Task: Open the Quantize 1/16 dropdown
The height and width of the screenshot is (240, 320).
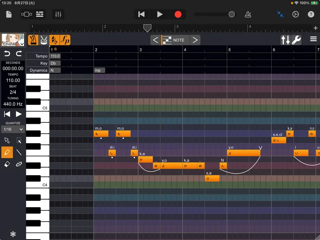Action: pyautogui.click(x=13, y=130)
